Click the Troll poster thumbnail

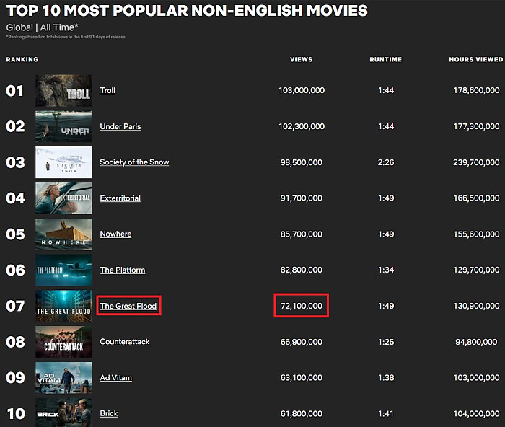63,91
